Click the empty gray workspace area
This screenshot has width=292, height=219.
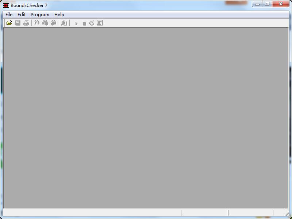coord(146,117)
